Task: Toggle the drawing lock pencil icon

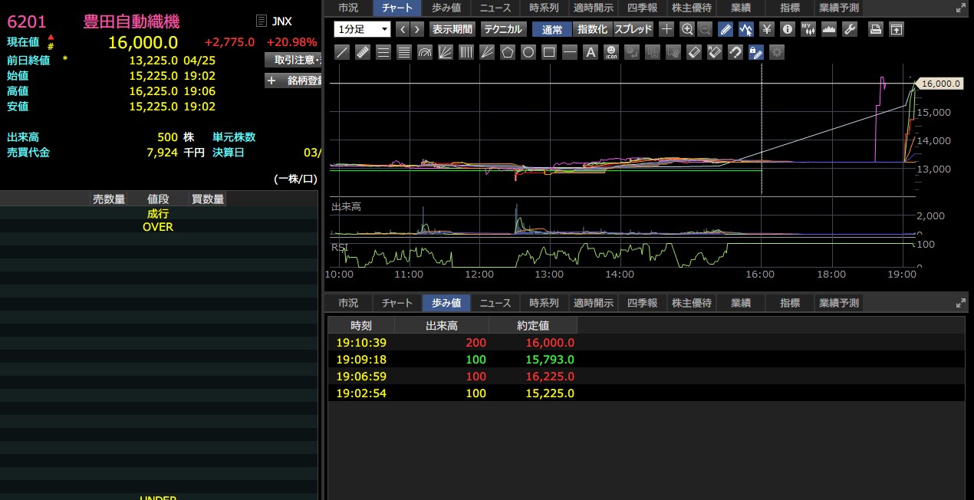Action: point(756,52)
